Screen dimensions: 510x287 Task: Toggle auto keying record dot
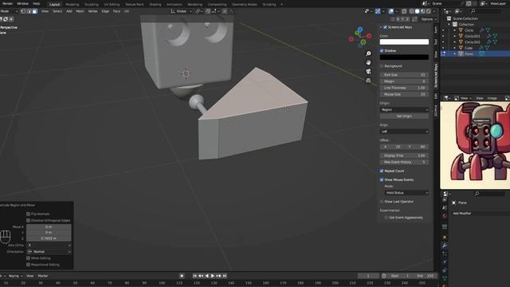coord(182,276)
